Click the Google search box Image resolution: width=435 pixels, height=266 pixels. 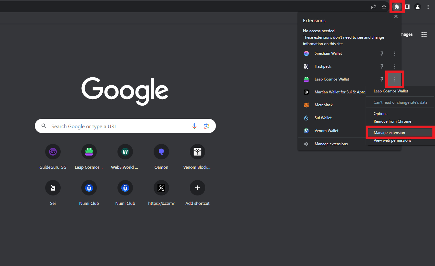119,126
